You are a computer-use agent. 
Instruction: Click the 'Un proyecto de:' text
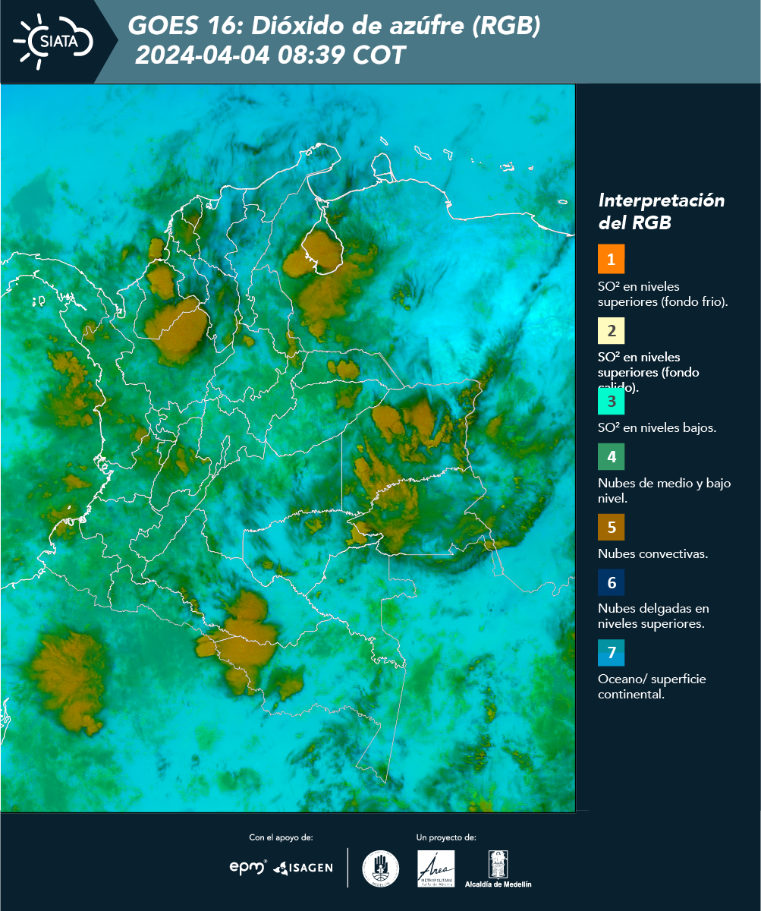click(x=446, y=837)
